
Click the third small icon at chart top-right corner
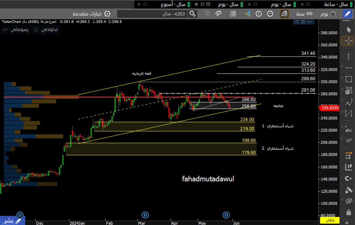coord(309,22)
